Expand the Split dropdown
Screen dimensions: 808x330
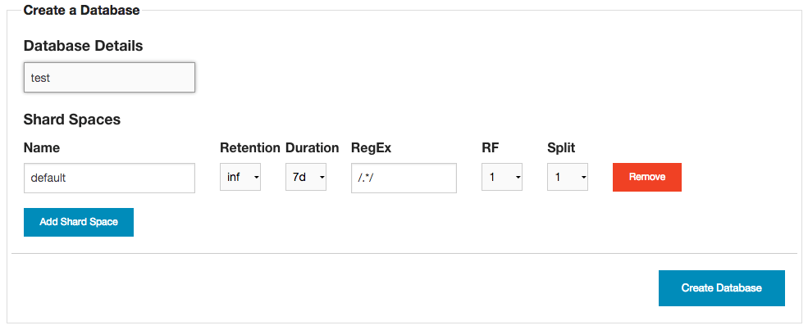pos(568,178)
